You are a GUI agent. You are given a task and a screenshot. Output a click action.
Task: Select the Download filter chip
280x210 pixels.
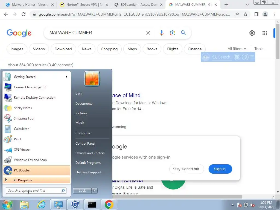click(x=63, y=49)
